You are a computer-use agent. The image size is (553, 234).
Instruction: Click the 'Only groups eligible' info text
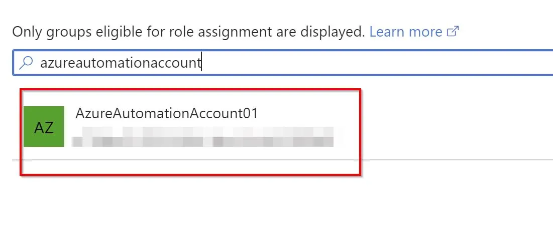point(188,32)
